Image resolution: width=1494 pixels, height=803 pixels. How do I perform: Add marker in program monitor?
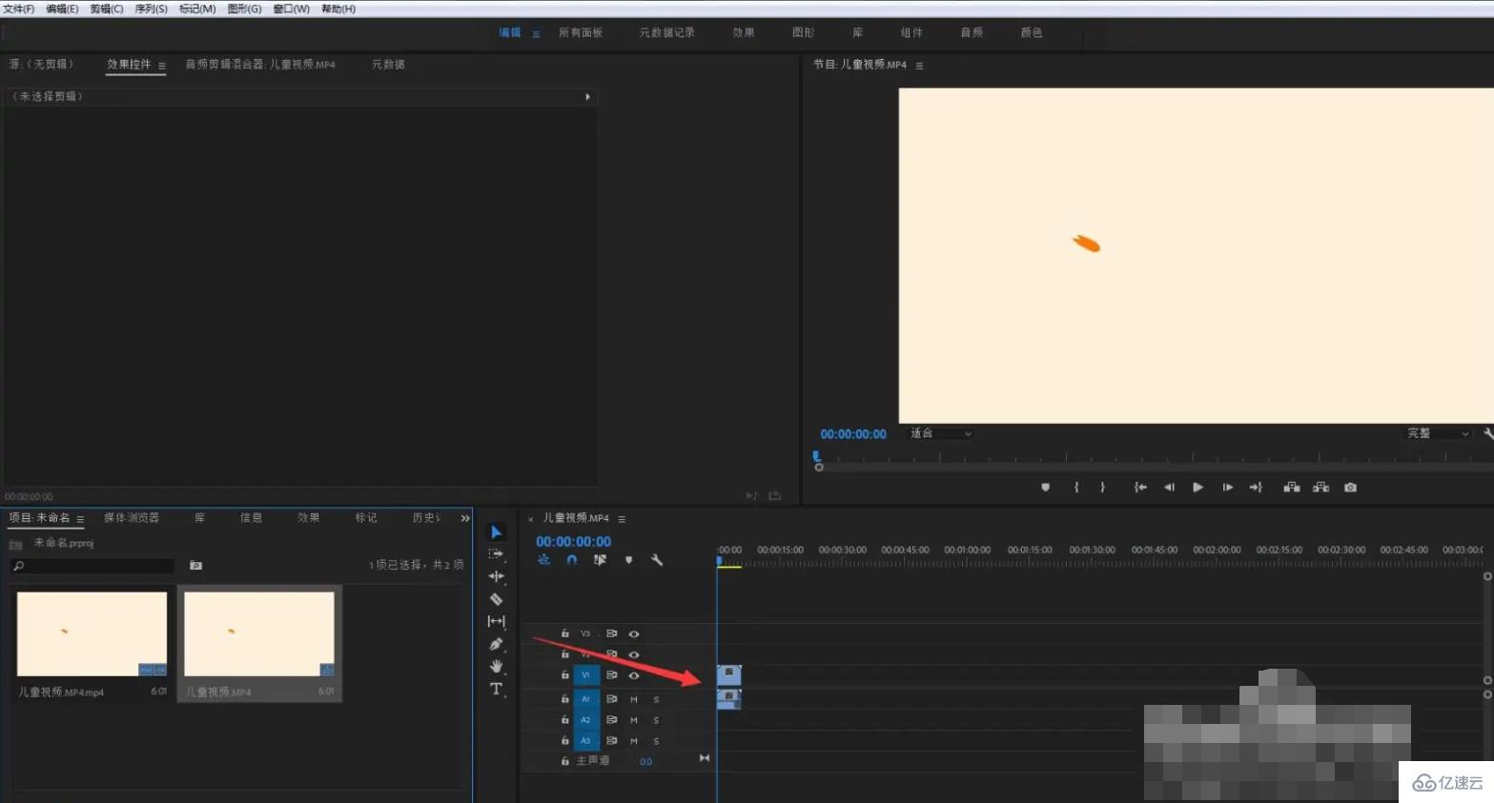1045,487
